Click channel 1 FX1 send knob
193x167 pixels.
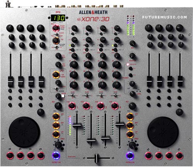click(74, 28)
